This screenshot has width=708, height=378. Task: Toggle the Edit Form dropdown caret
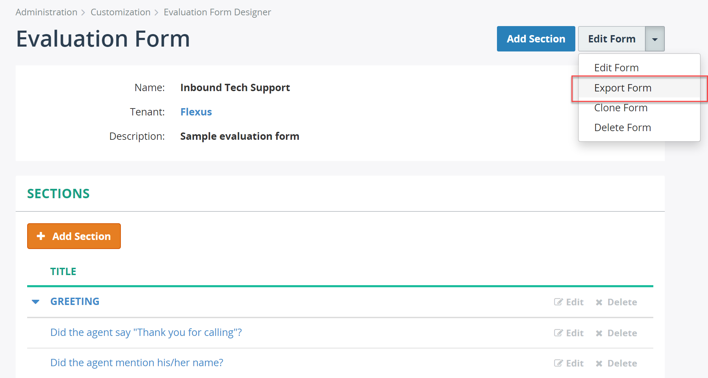(655, 39)
